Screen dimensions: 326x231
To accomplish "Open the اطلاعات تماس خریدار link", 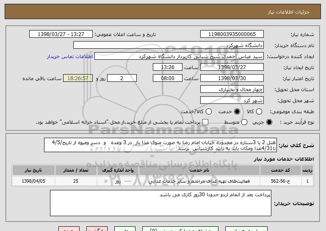I will 70,56.
